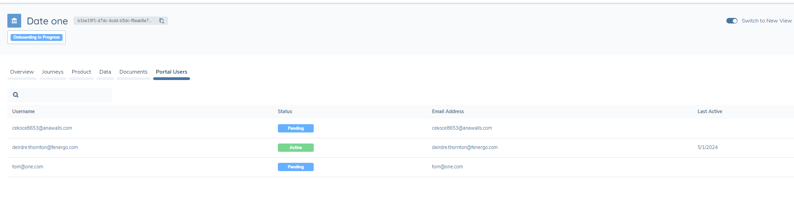
Task: Click the bank entity icon
Action: (x=14, y=21)
